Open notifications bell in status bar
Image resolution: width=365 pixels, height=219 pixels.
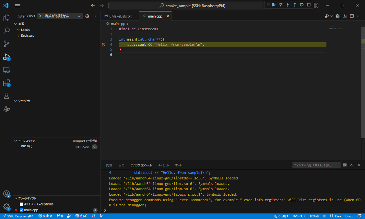click(x=359, y=216)
